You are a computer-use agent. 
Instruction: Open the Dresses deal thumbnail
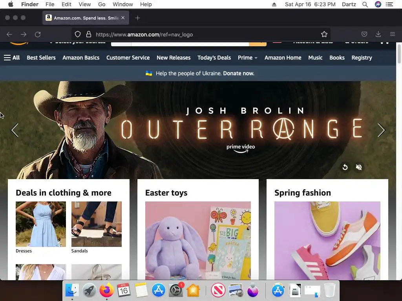click(x=41, y=224)
